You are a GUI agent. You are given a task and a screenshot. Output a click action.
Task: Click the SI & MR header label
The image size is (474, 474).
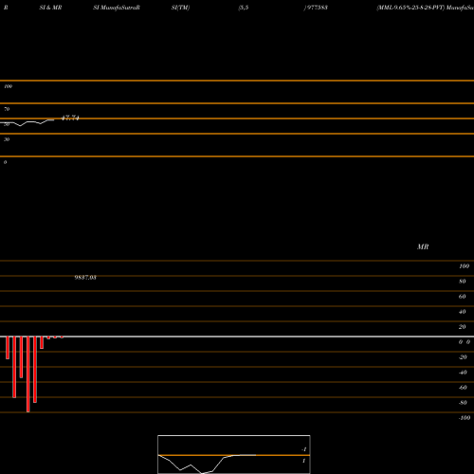50,8
